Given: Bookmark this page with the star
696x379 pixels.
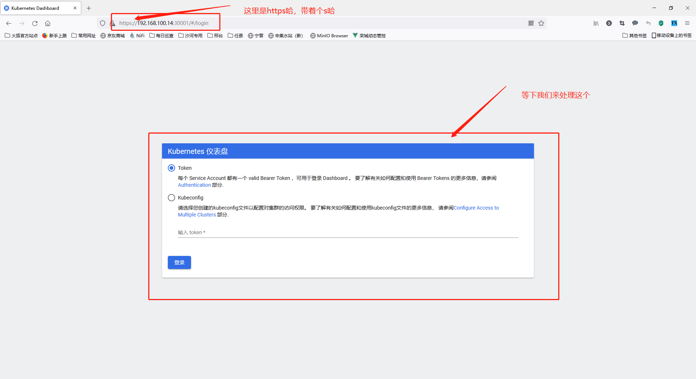Looking at the screenshot, I should [541, 23].
